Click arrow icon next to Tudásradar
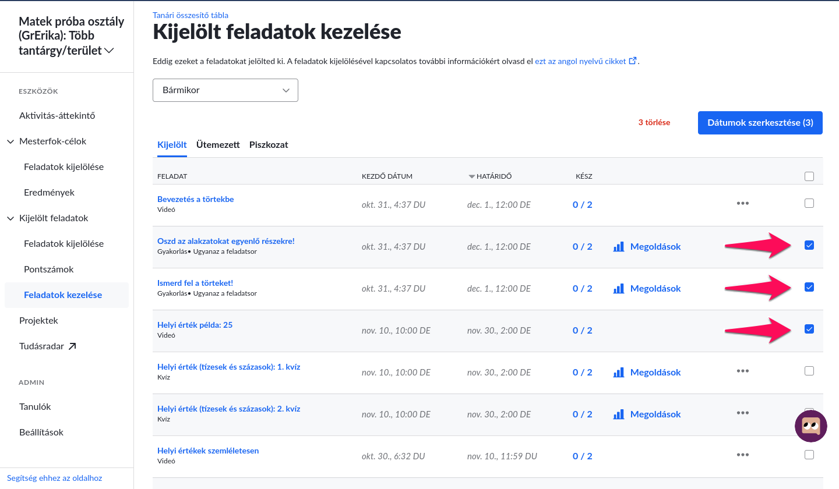The width and height of the screenshot is (839, 489). click(x=72, y=346)
